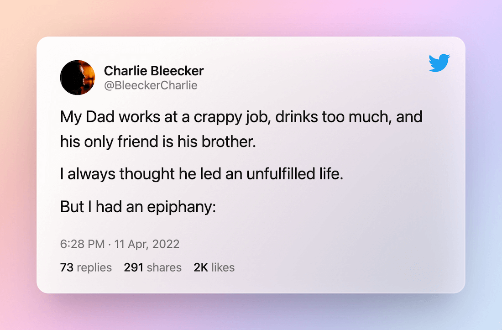Click the 2K likes count

pyautogui.click(x=214, y=267)
